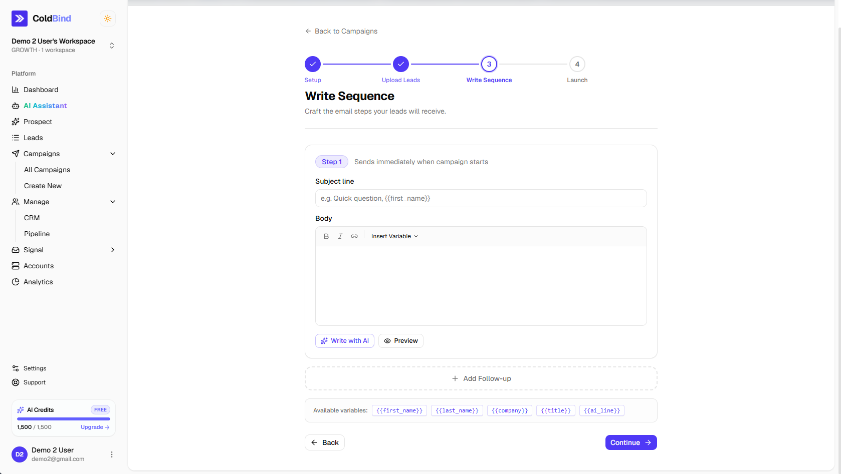Image resolution: width=841 pixels, height=474 pixels.
Task: Click the Leads list icon
Action: (16, 138)
